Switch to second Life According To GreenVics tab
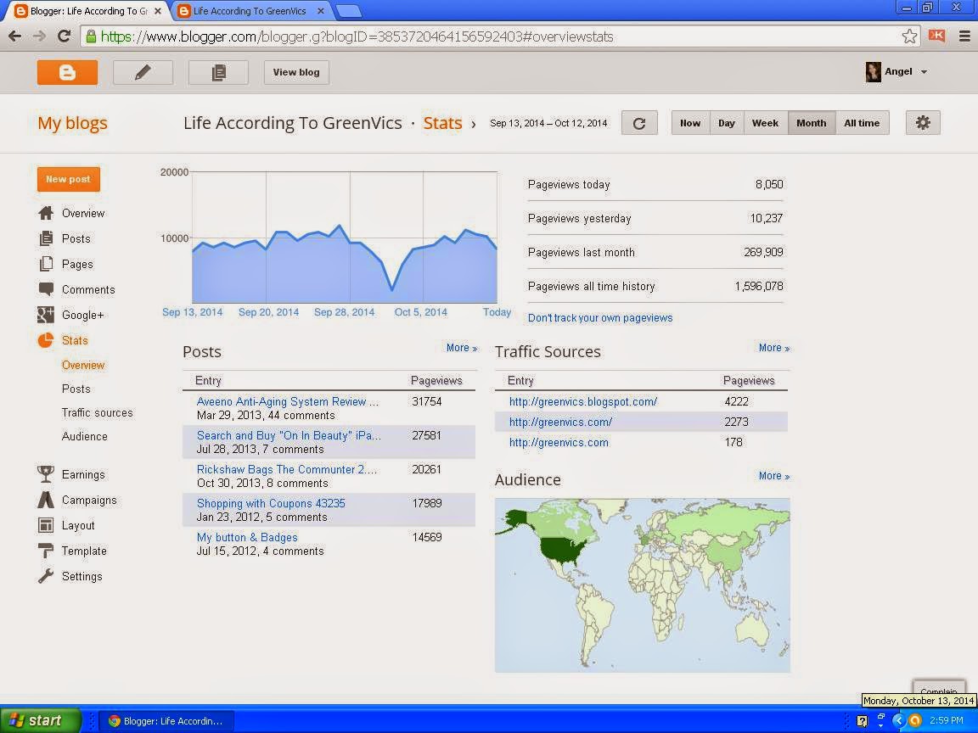The width and height of the screenshot is (978, 733). (x=251, y=11)
